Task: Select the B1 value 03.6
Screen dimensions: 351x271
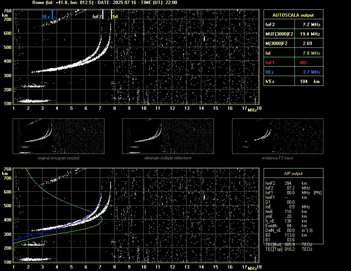Action: [291, 240]
